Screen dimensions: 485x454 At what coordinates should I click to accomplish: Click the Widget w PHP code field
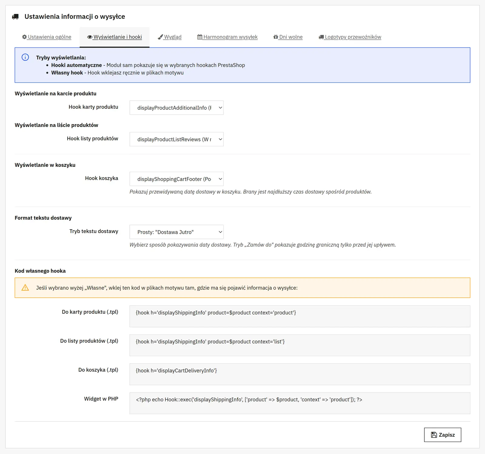tap(300, 403)
